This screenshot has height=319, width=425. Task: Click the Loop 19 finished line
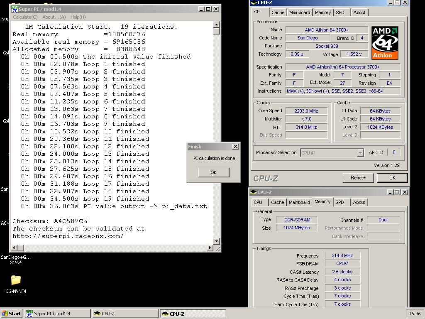click(85, 199)
